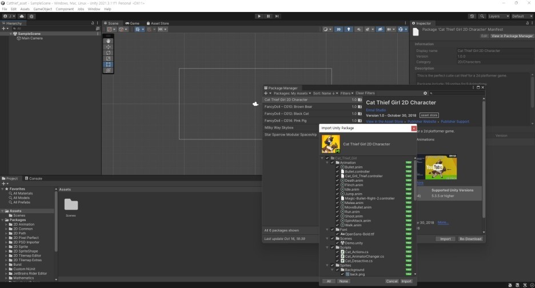Click Clear Filters in Package Manager

click(365, 93)
